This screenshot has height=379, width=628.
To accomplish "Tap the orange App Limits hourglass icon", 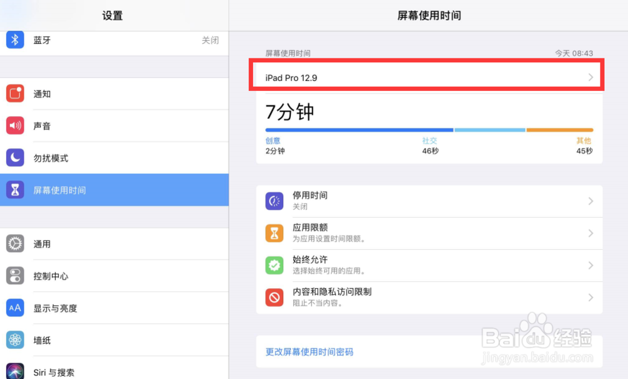I will tap(274, 233).
